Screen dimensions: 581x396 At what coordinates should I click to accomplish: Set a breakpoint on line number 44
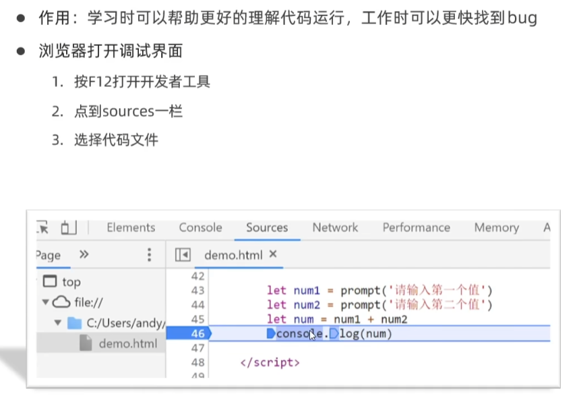(x=198, y=305)
